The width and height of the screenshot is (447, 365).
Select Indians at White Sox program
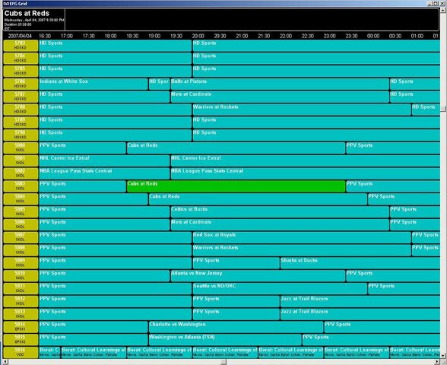pos(94,84)
